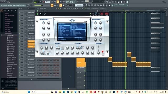Open the PATTERNS menu
The image size is (168, 94).
10,5
